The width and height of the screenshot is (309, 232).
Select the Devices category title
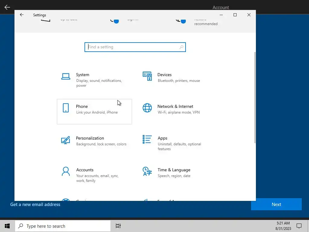(x=164, y=75)
